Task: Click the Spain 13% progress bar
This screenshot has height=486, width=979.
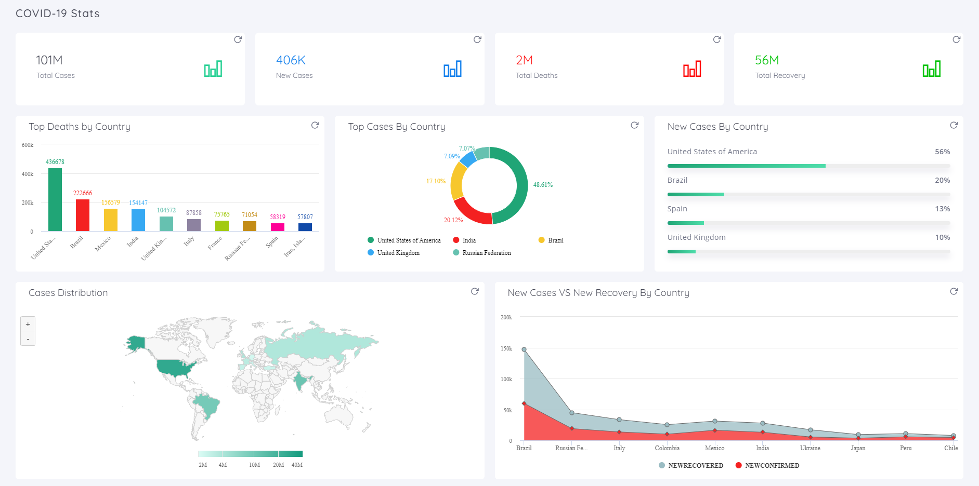Action: tap(808, 223)
